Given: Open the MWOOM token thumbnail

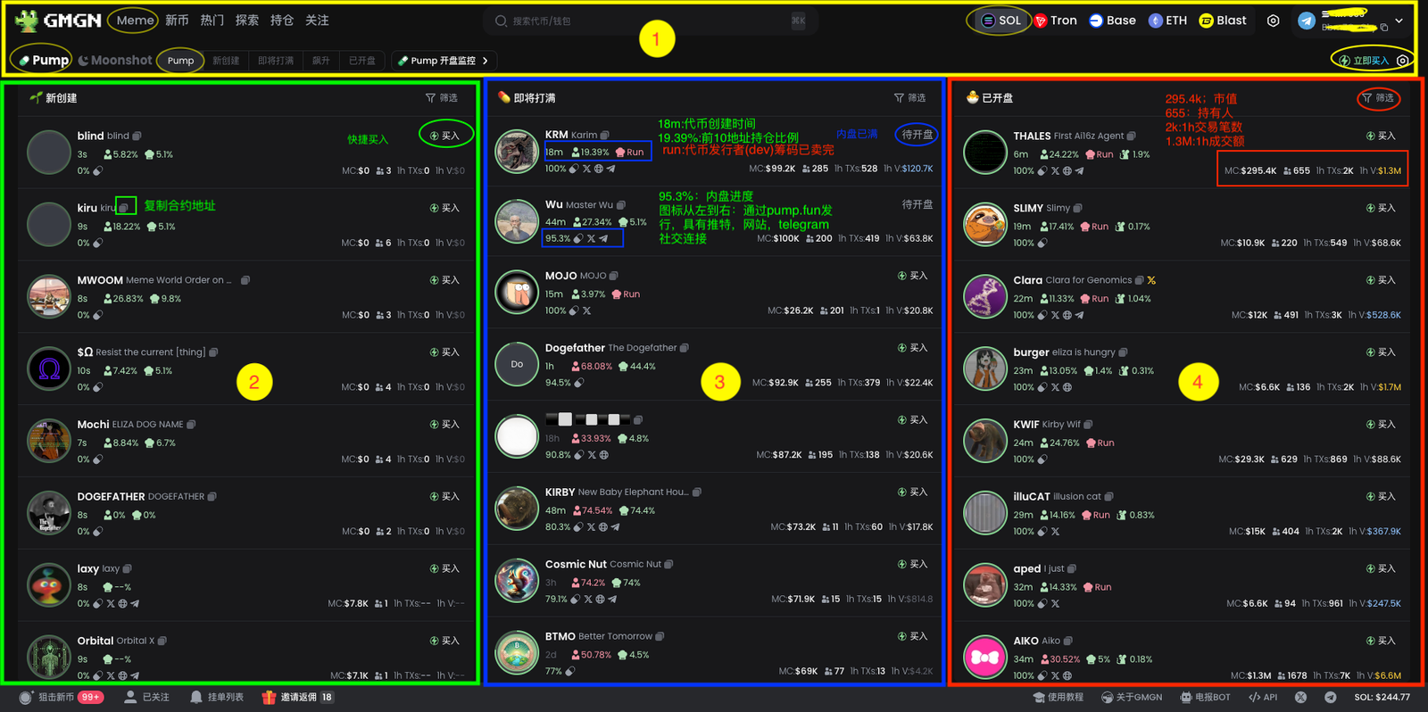Looking at the screenshot, I should pos(49,297).
